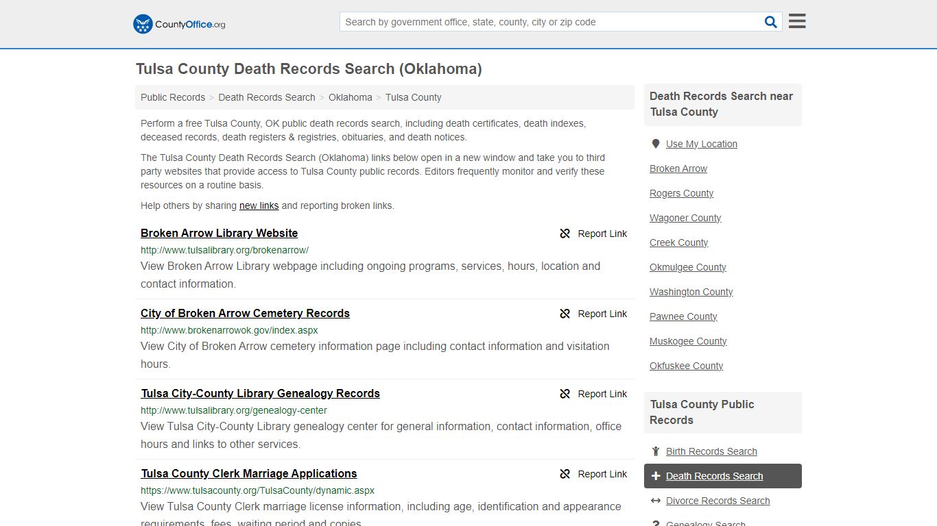The image size is (937, 526).
Task: Open tulsalibrary.org/genealogy-center URL
Action: 234,410
